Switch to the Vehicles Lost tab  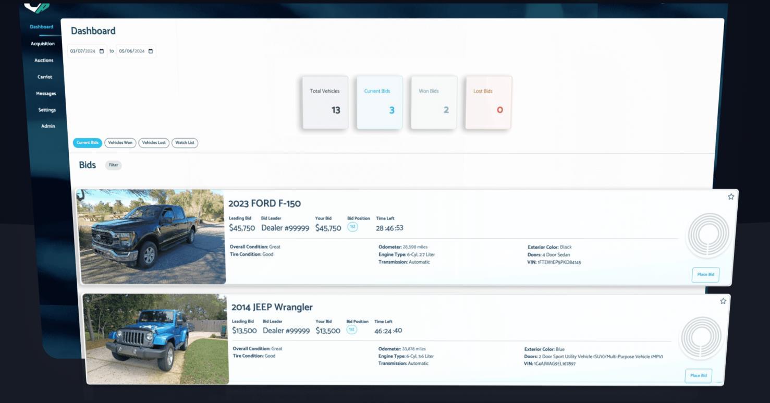[154, 143]
